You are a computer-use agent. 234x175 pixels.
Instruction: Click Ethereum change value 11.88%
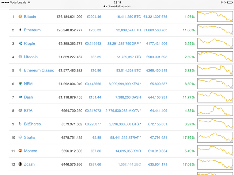tap(189, 30)
